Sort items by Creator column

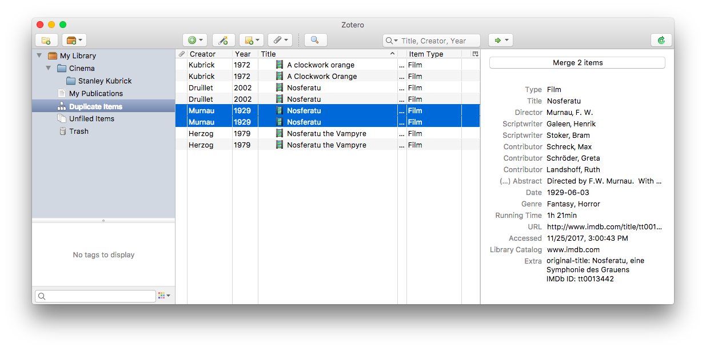click(210, 54)
